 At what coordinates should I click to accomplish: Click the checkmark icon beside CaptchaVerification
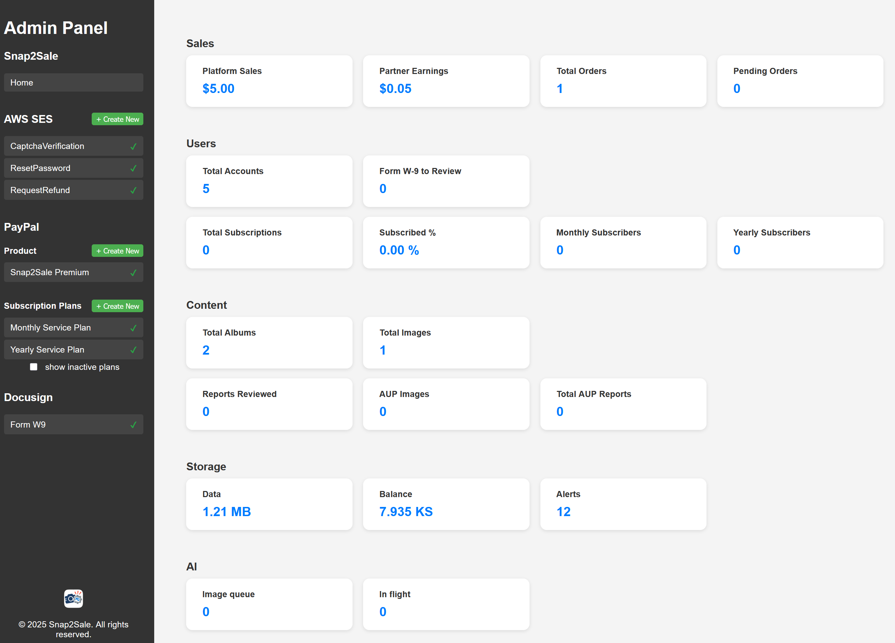[133, 146]
